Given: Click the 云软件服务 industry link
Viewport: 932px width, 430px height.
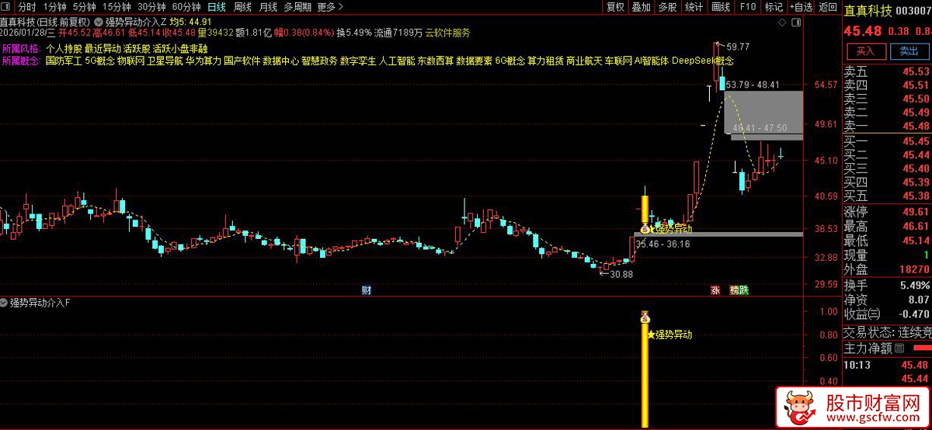Looking at the screenshot, I should [447, 33].
